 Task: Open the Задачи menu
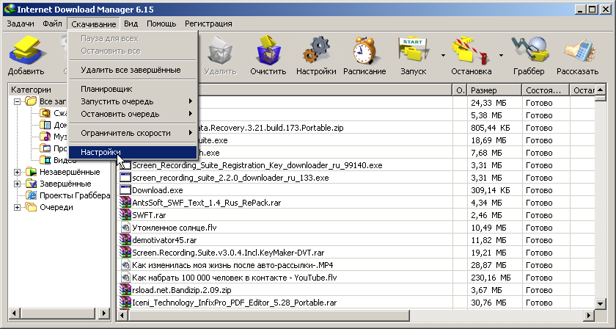click(21, 23)
